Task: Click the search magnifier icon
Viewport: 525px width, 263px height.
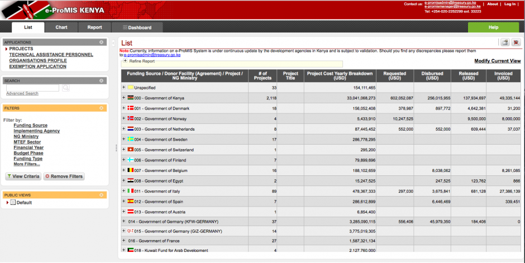Action: click(x=66, y=88)
